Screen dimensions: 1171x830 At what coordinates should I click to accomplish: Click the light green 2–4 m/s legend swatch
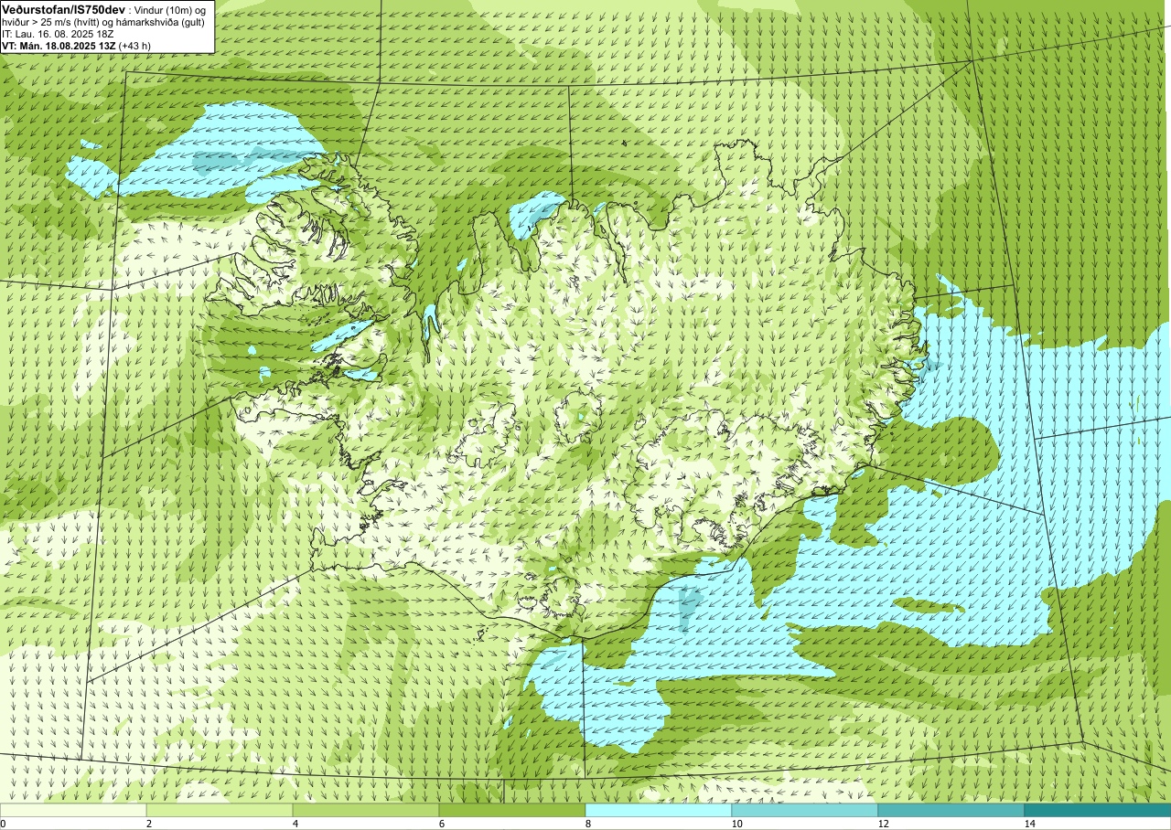point(220,810)
